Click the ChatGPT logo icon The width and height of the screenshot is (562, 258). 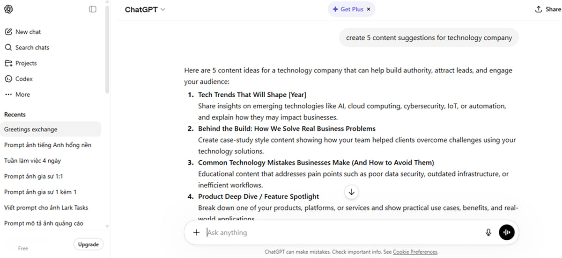coord(9,9)
